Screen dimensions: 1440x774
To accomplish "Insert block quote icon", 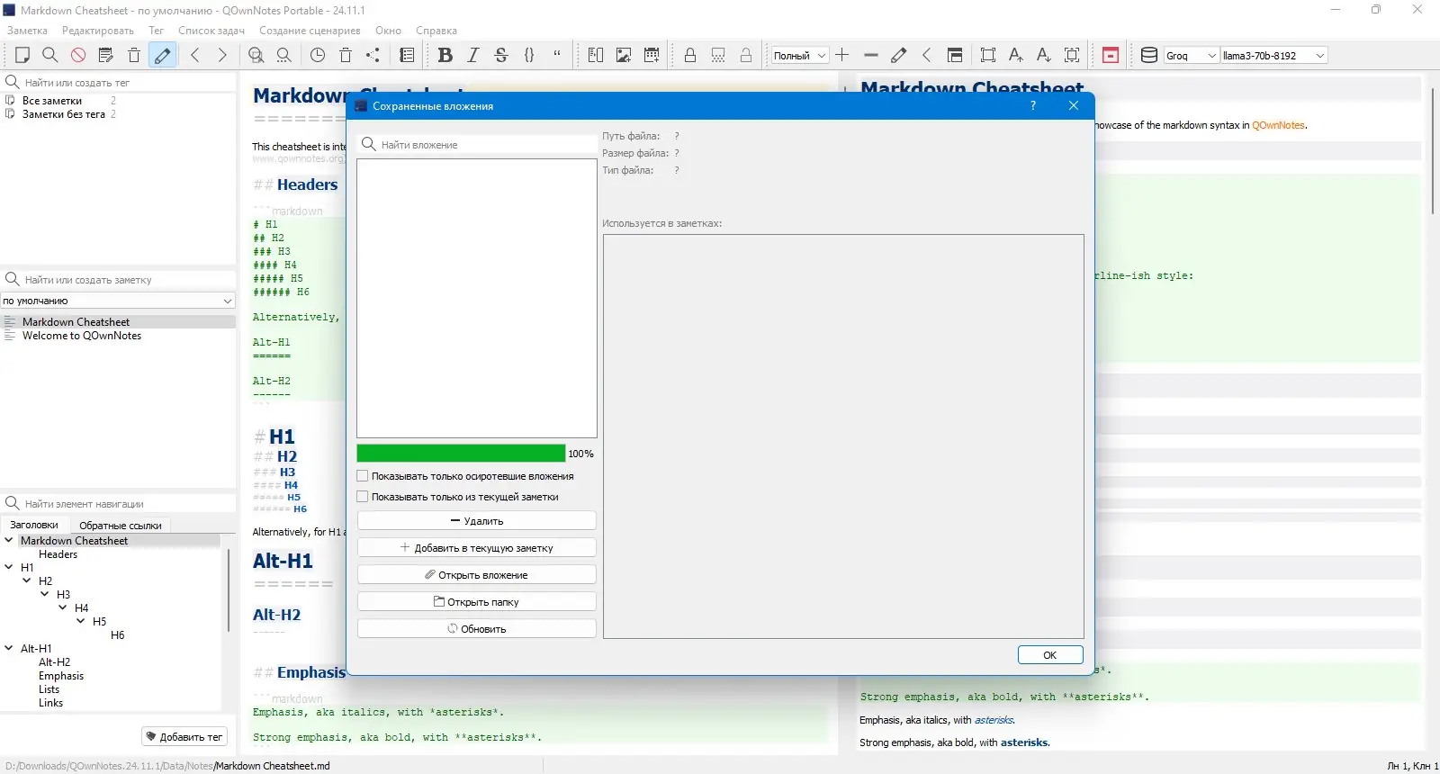I will 557,55.
